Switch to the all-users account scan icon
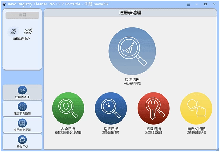 [28, 31]
